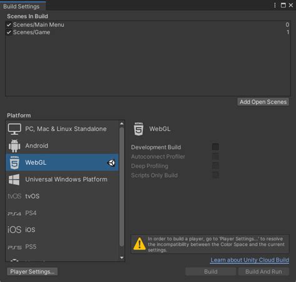Click the Scenes In Build heading
The width and height of the screenshot is (296, 282).
[x=27, y=16]
